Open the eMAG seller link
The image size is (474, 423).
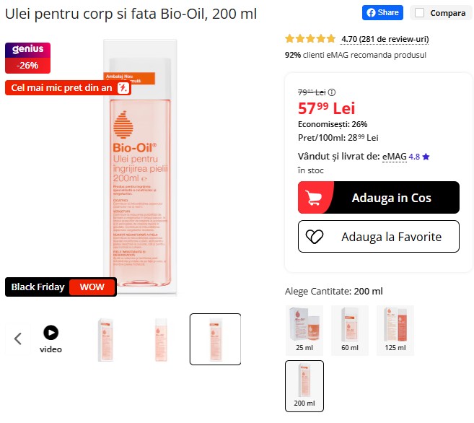click(x=394, y=156)
